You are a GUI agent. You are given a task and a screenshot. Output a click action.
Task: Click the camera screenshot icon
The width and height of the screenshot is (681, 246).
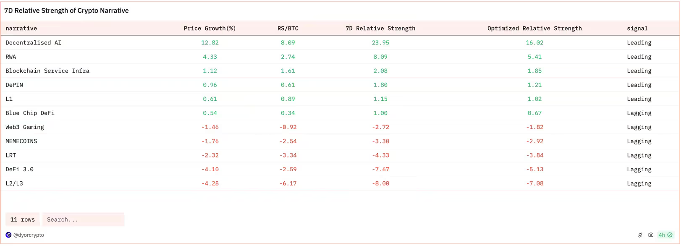tap(651, 235)
